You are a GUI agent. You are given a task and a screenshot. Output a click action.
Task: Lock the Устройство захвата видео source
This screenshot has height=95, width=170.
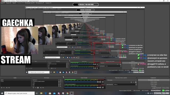(61, 82)
